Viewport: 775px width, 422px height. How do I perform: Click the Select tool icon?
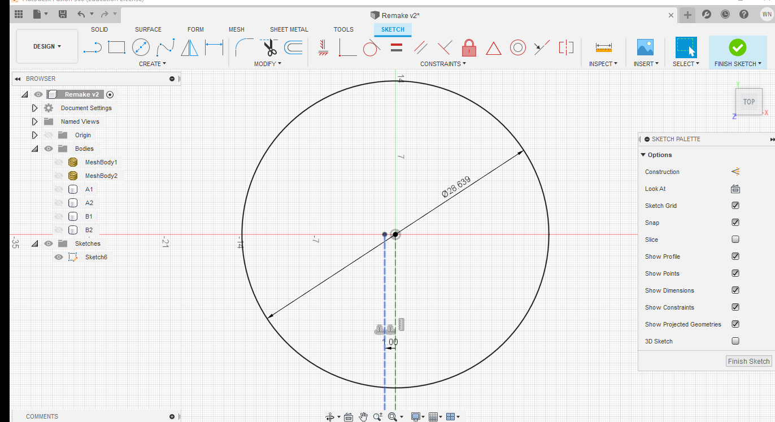[686, 47]
